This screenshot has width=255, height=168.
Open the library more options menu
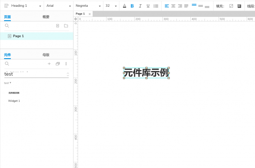66,64
